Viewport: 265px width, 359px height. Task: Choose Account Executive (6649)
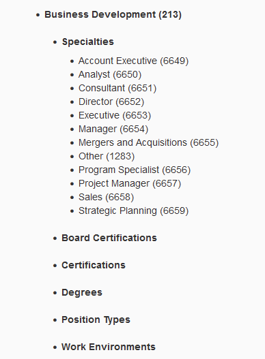pos(133,61)
